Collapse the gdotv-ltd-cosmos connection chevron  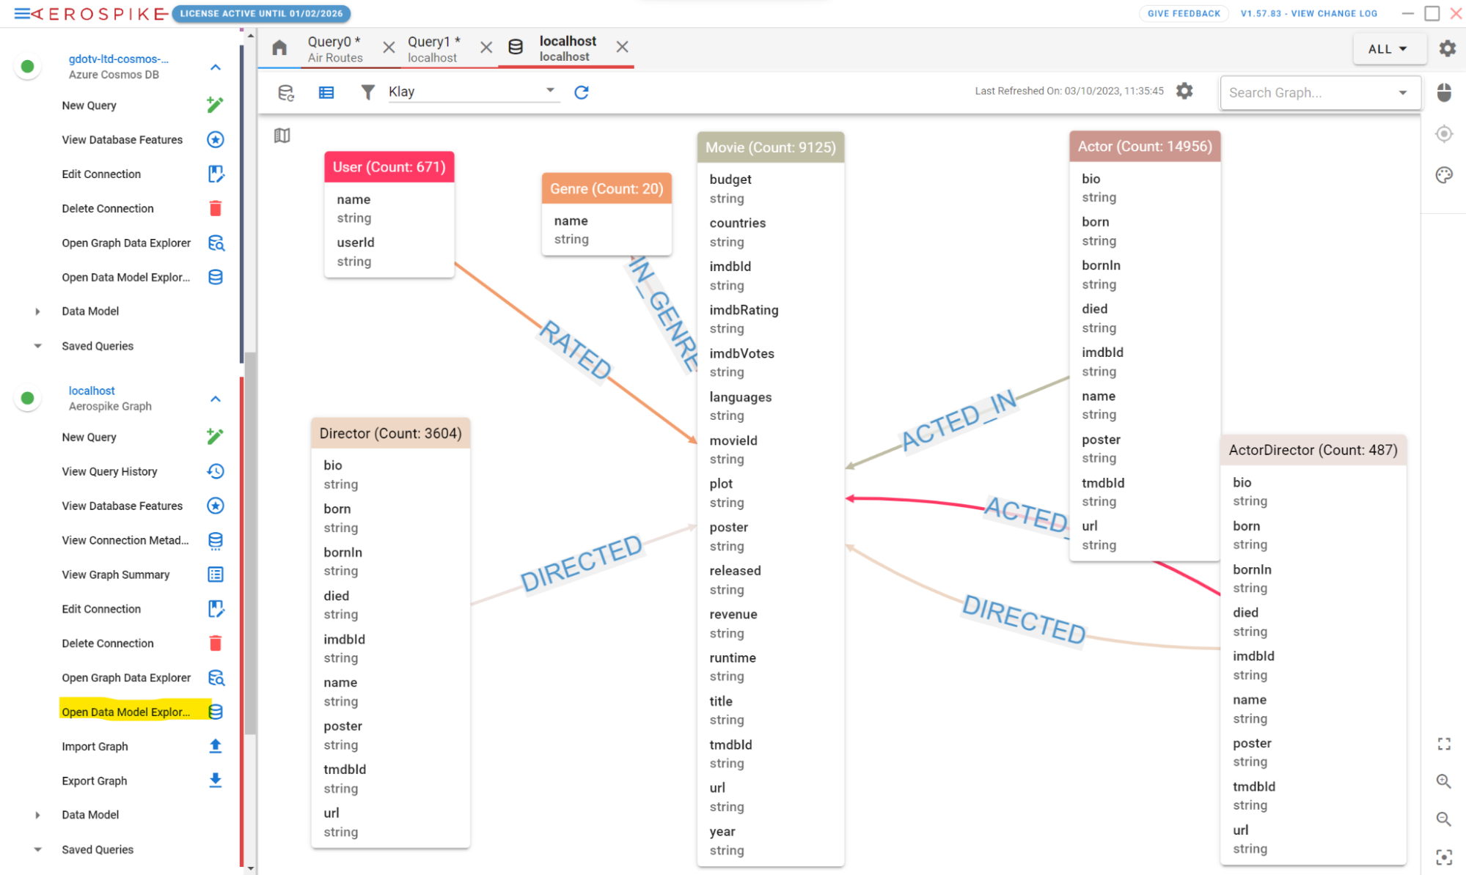pyautogui.click(x=216, y=67)
